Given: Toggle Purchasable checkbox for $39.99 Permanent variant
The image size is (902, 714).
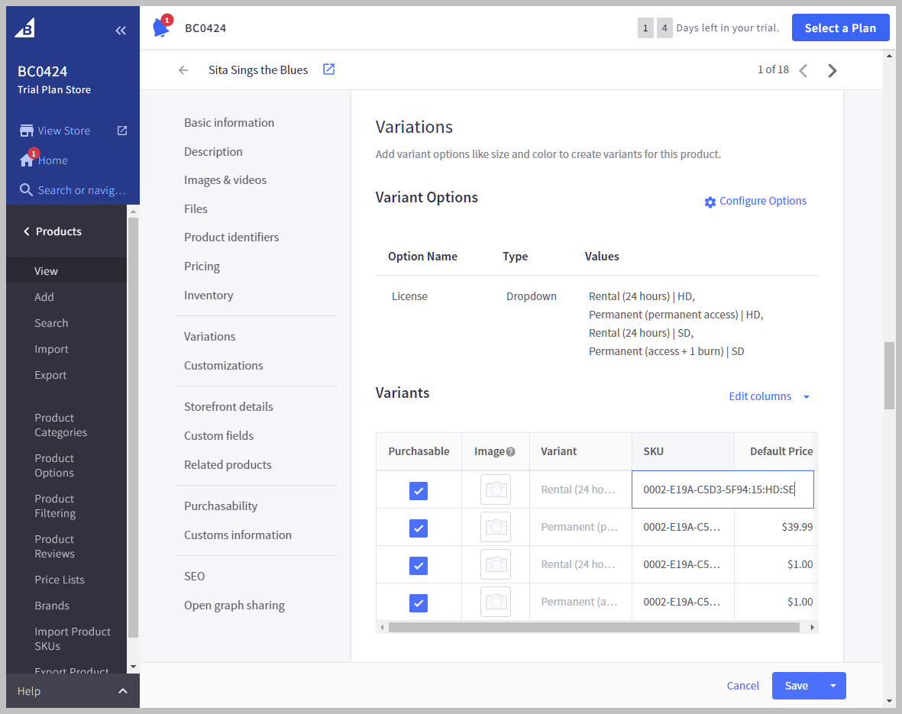Looking at the screenshot, I should tap(419, 528).
